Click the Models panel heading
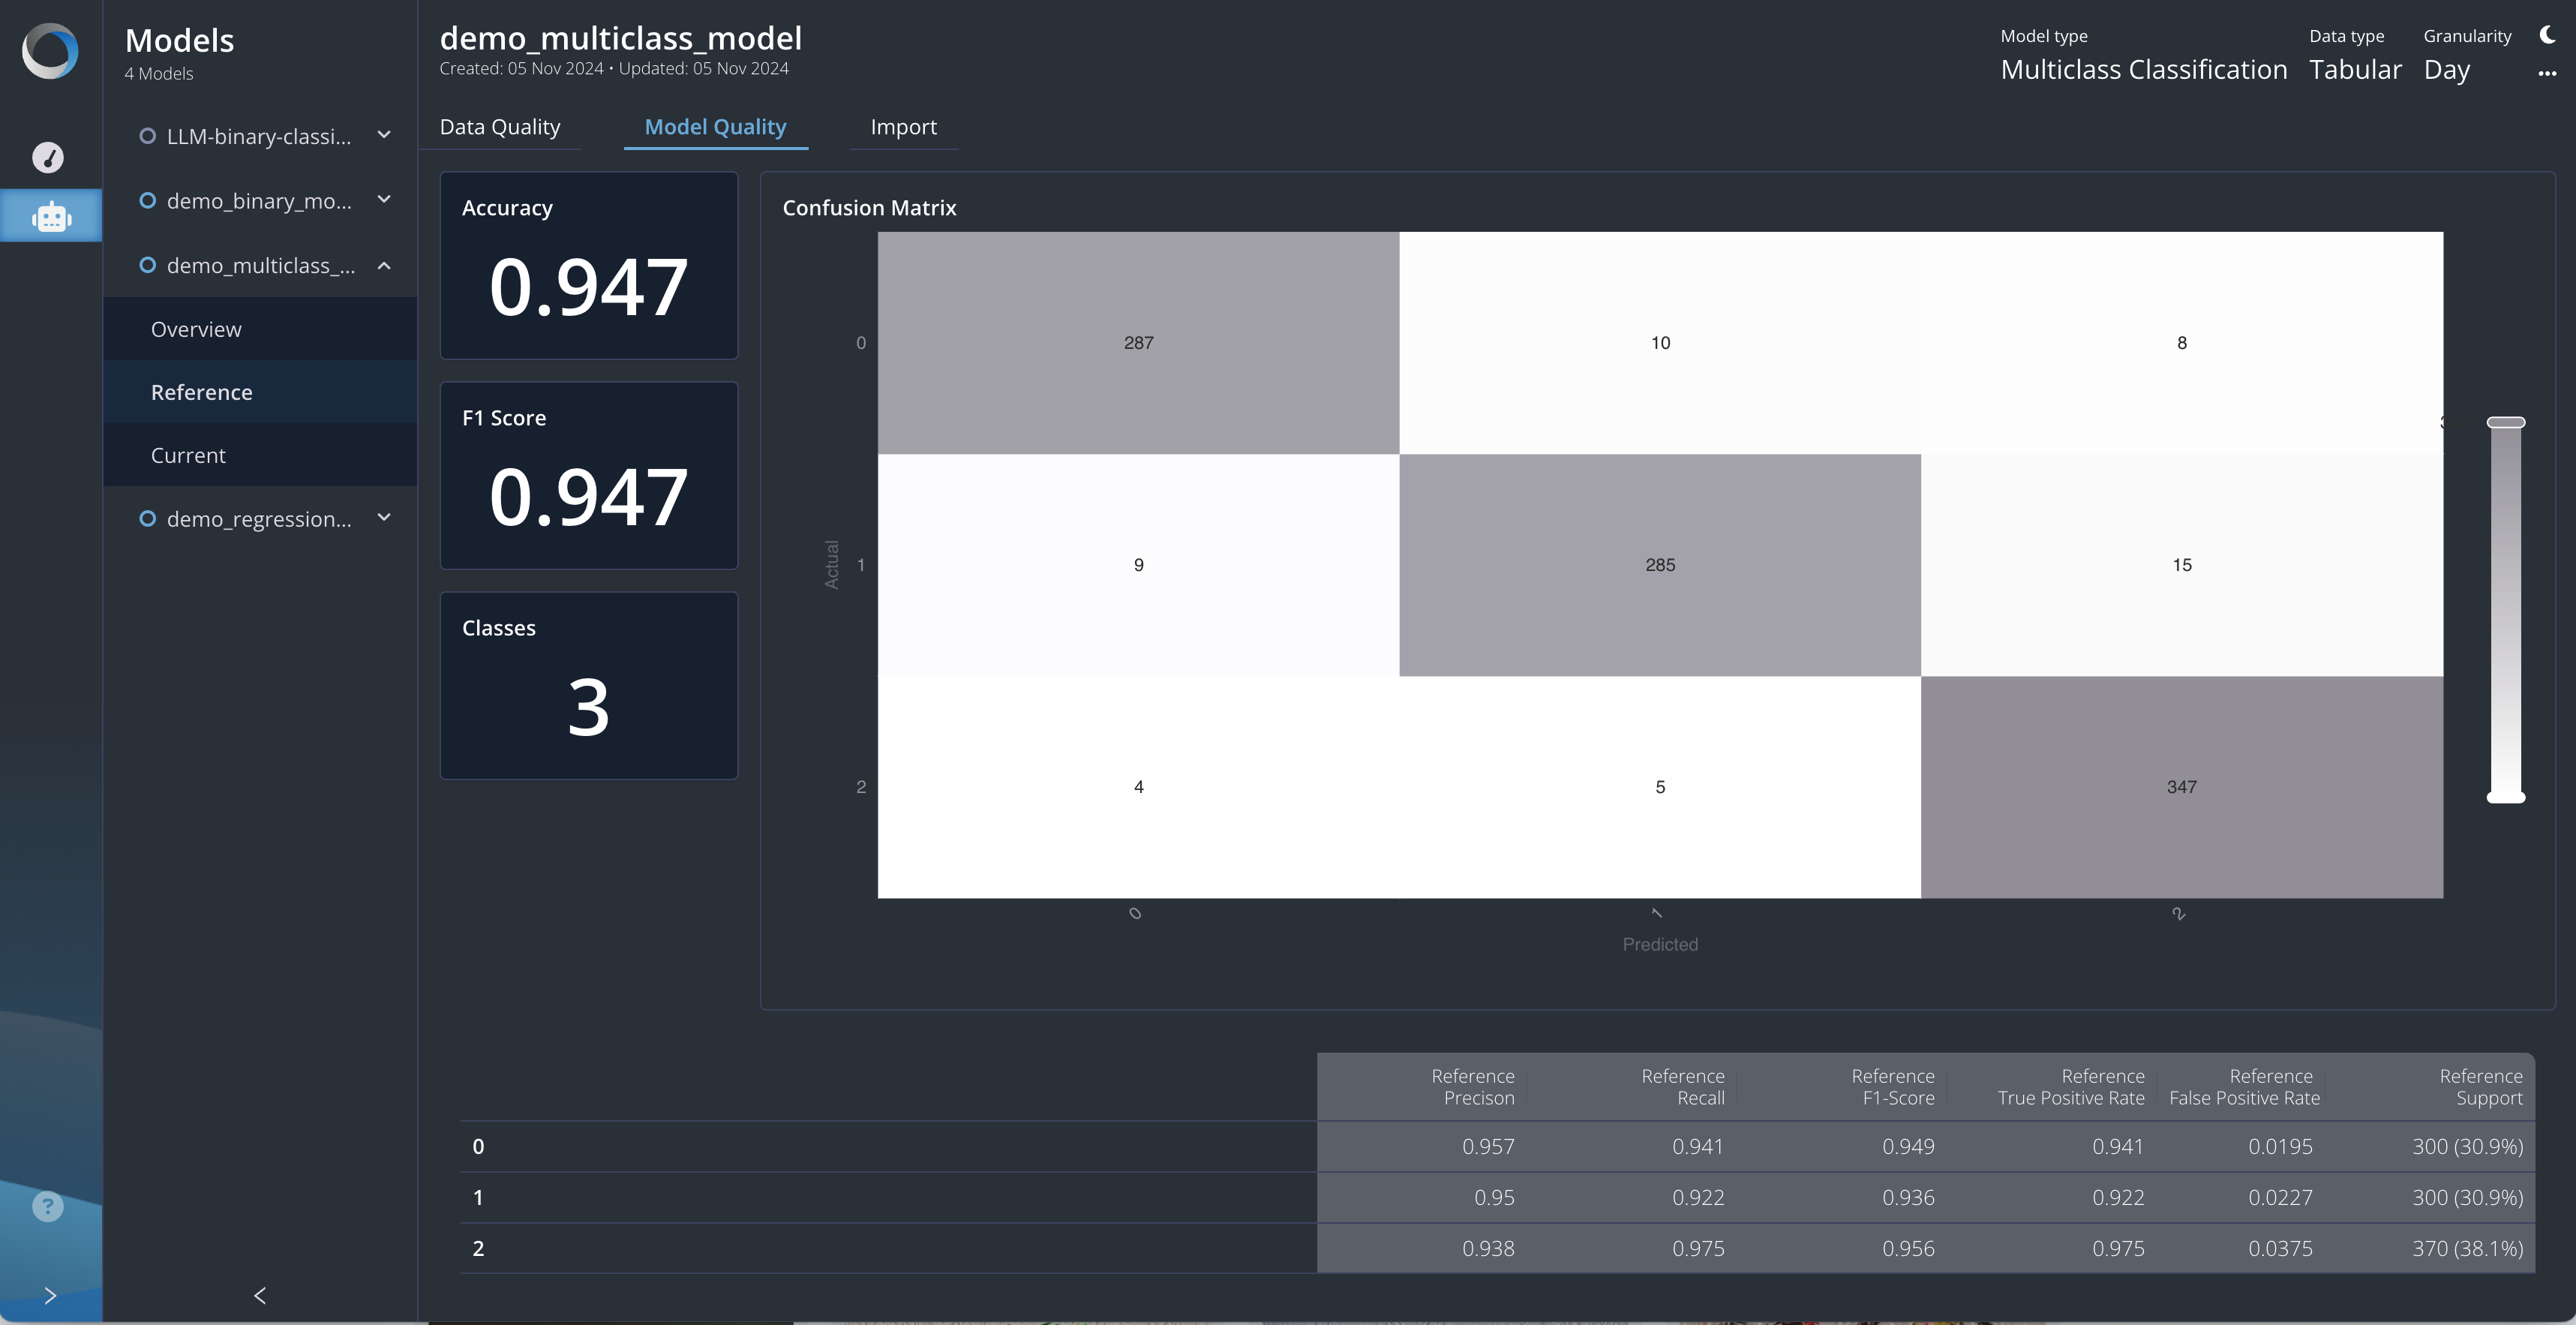 tap(179, 41)
